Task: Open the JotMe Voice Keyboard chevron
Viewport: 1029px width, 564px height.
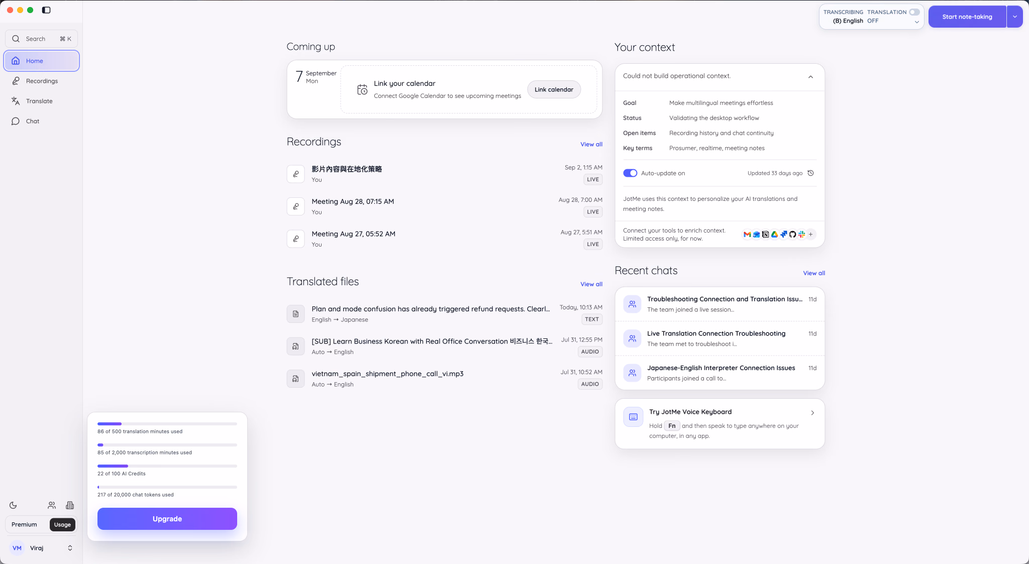Action: click(812, 413)
